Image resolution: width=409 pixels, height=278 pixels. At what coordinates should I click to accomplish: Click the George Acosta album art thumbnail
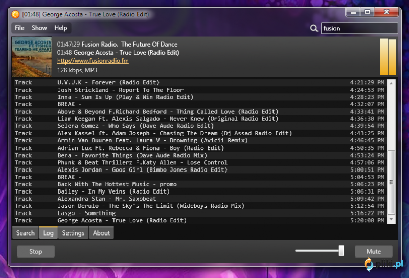click(32, 57)
